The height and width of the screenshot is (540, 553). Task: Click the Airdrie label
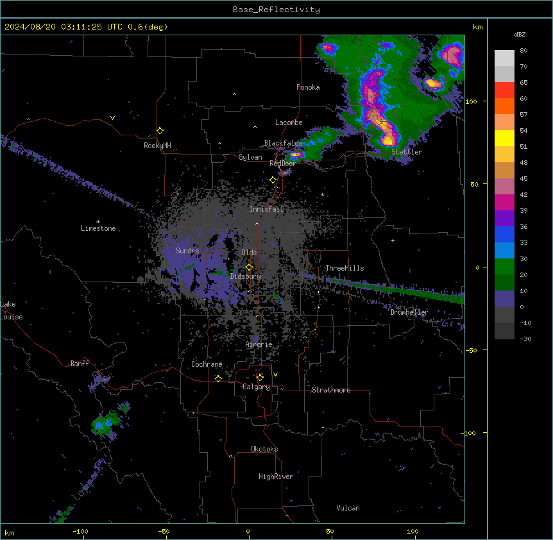259,344
